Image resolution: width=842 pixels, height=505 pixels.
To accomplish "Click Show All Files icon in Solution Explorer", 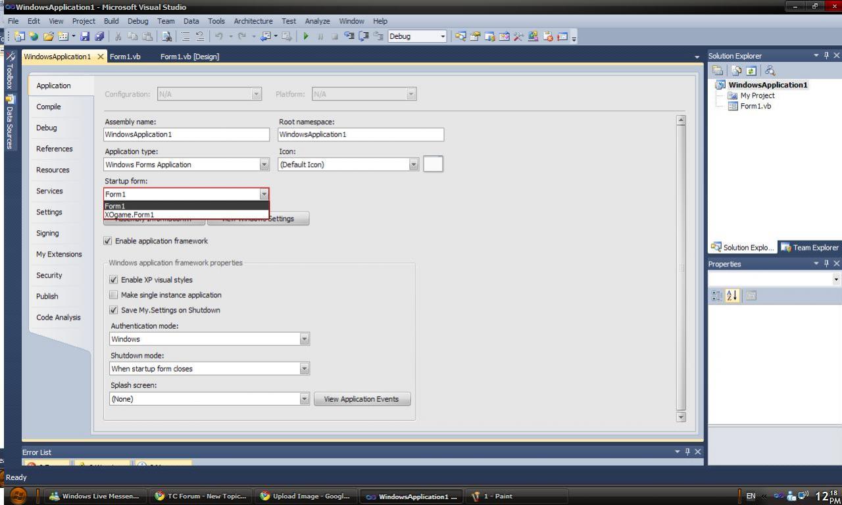I will (x=737, y=71).
